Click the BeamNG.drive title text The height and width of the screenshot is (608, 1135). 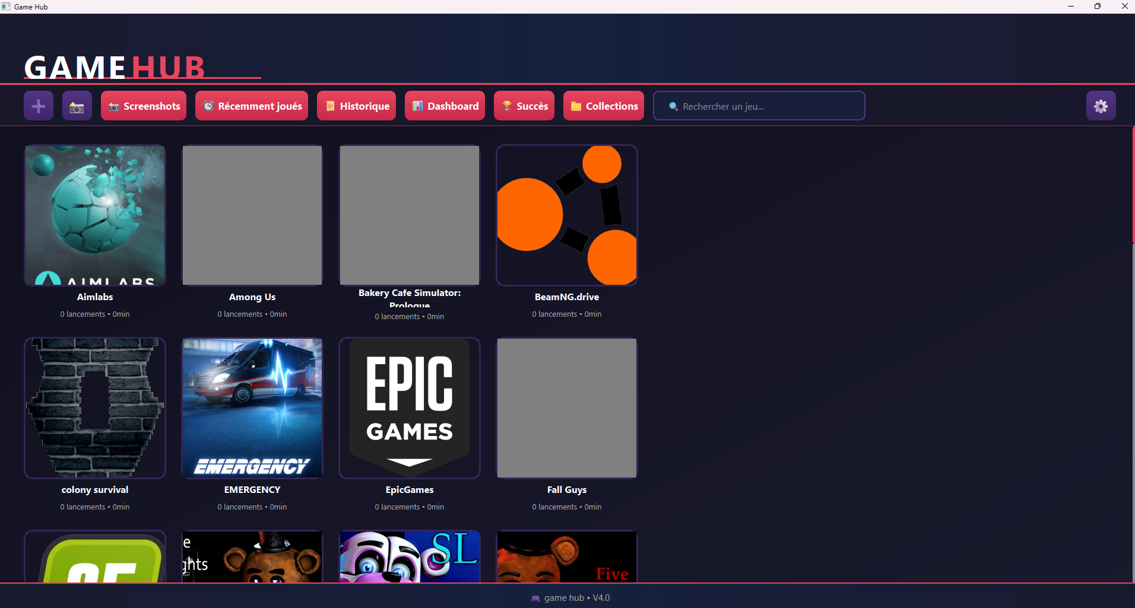coord(567,297)
